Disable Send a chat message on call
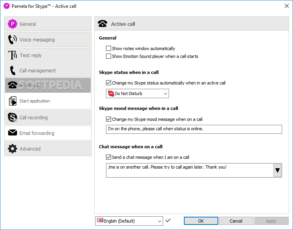Screen dimensions: 293x230 click(x=108, y=157)
